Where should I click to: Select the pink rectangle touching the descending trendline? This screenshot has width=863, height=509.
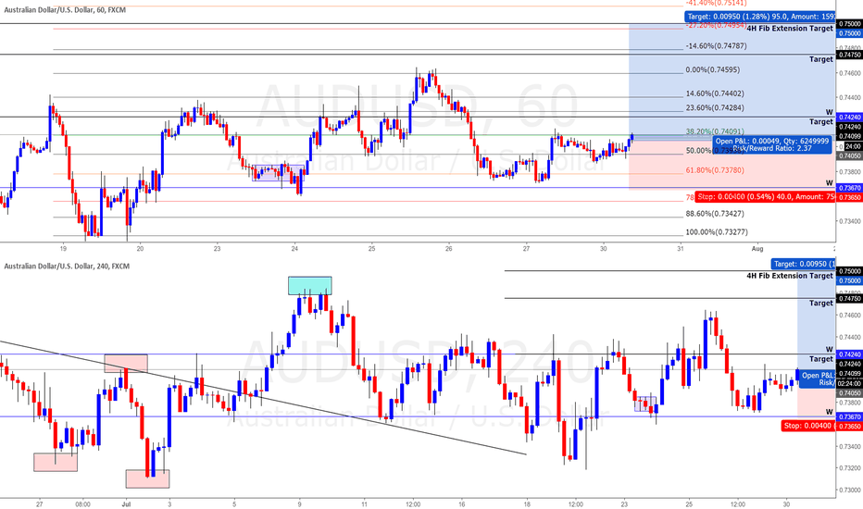[x=126, y=363]
